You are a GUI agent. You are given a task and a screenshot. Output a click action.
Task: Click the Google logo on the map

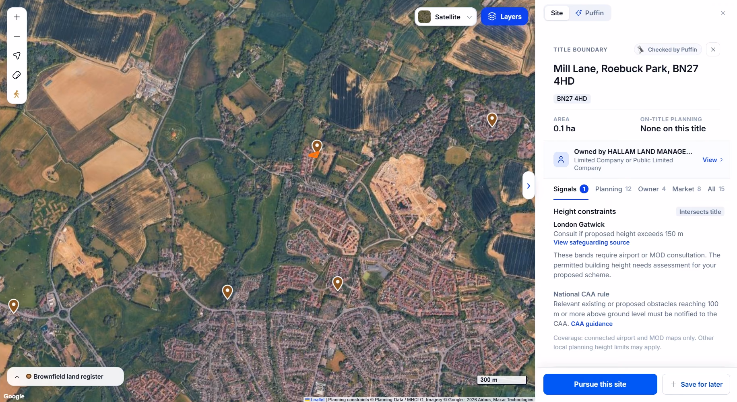pos(14,396)
